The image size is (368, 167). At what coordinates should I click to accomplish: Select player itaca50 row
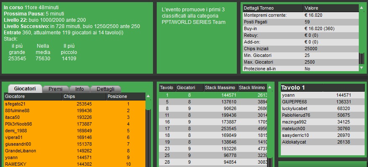[x=75, y=117]
